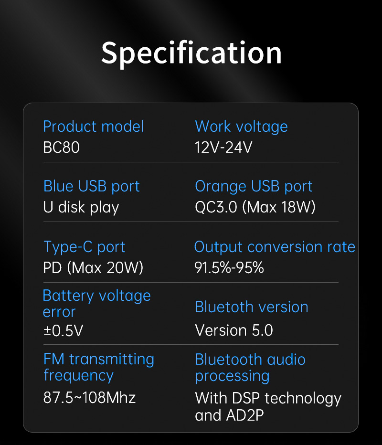Viewport: 382px width, 445px height.
Task: Select the Blue USB port label
Action: point(91,187)
